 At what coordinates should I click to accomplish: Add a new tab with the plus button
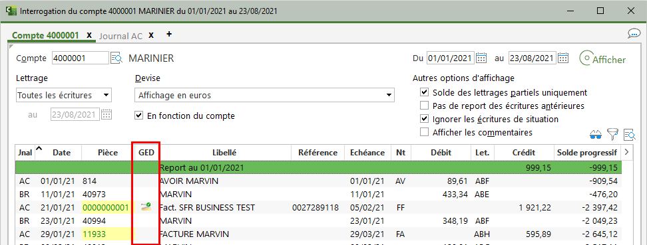(169, 34)
